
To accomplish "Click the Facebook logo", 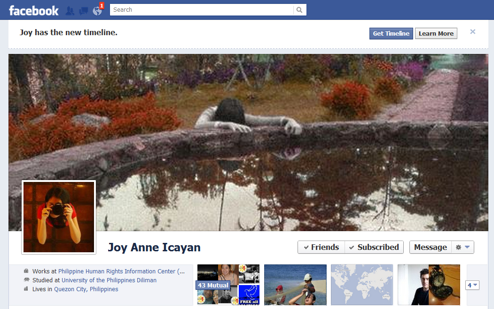I will [34, 10].
